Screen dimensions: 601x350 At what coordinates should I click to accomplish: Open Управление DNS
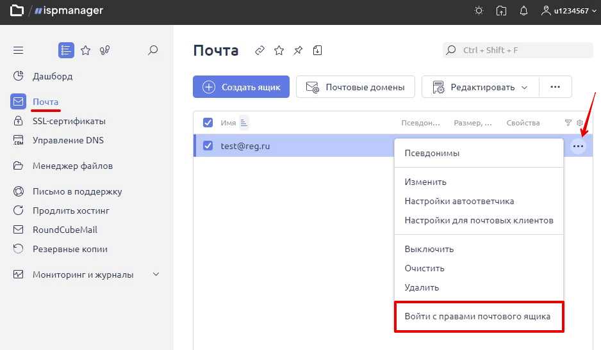point(68,140)
